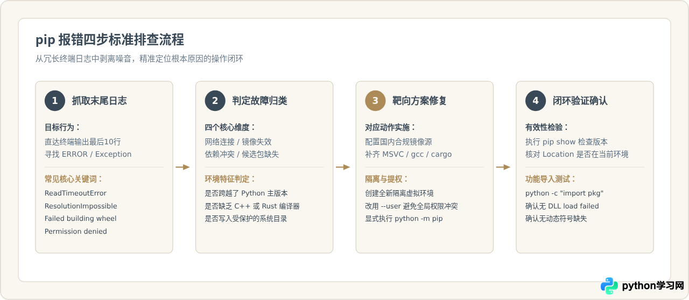Image resolution: width=689 pixels, height=300 pixels.
Task: Select the heading "判定故障归类"
Action: point(260,101)
